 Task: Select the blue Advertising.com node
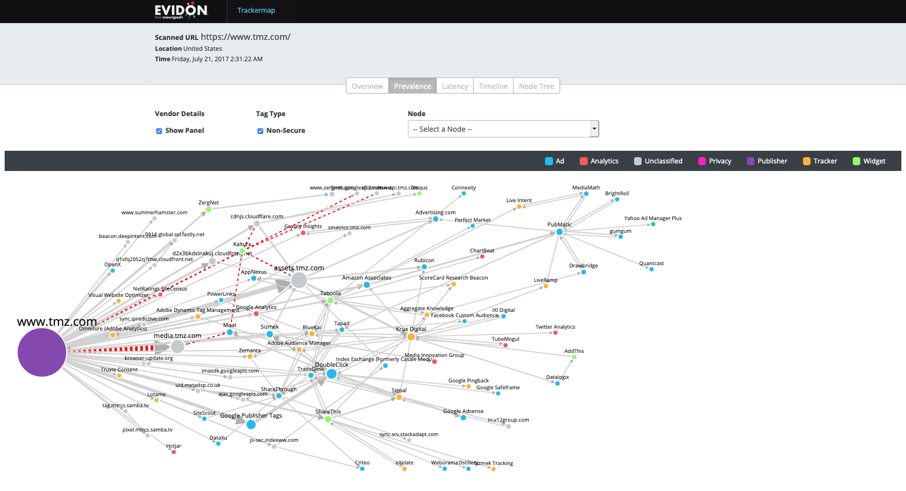436,219
